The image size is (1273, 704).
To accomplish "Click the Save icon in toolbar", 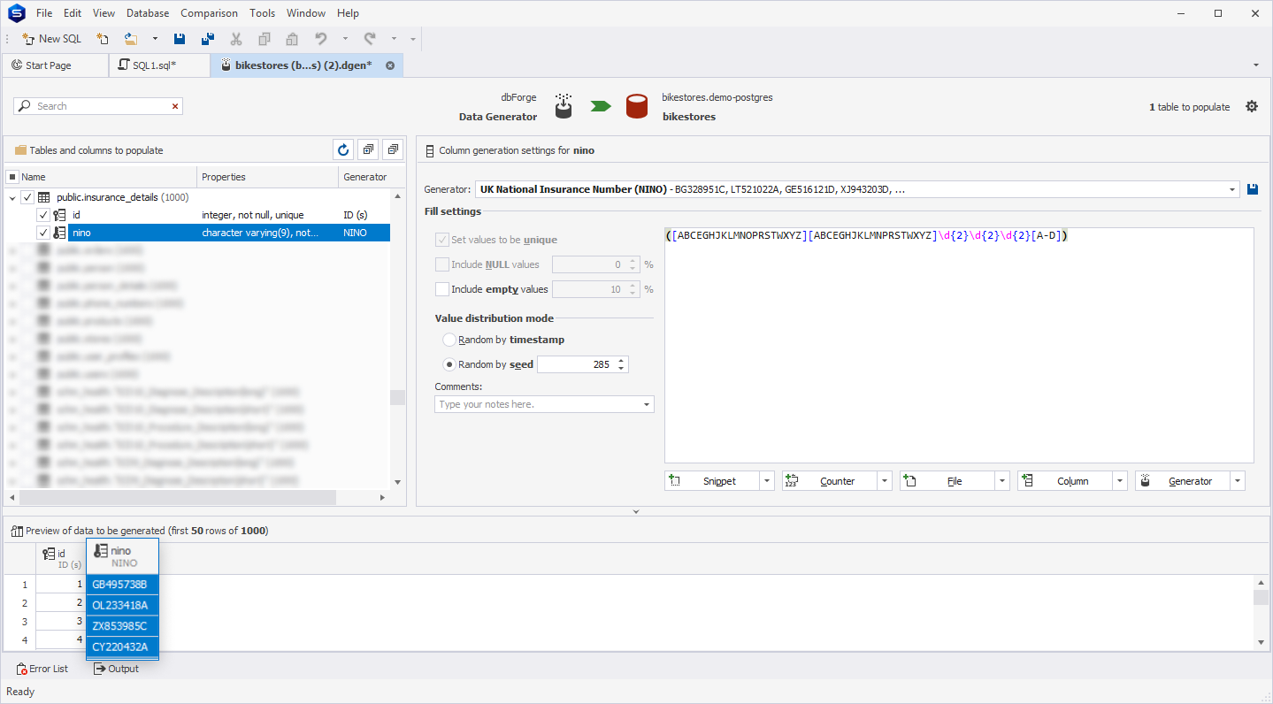I will [x=180, y=39].
